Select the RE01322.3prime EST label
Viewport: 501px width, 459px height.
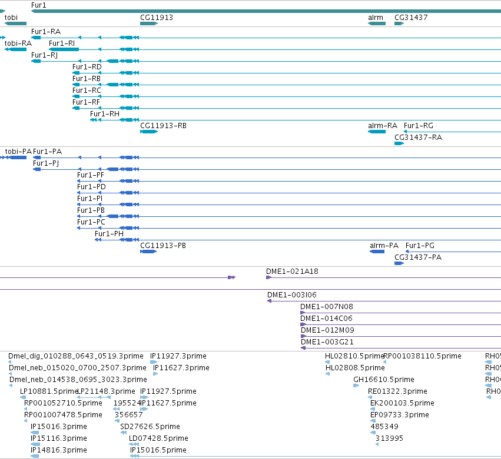coord(397,391)
